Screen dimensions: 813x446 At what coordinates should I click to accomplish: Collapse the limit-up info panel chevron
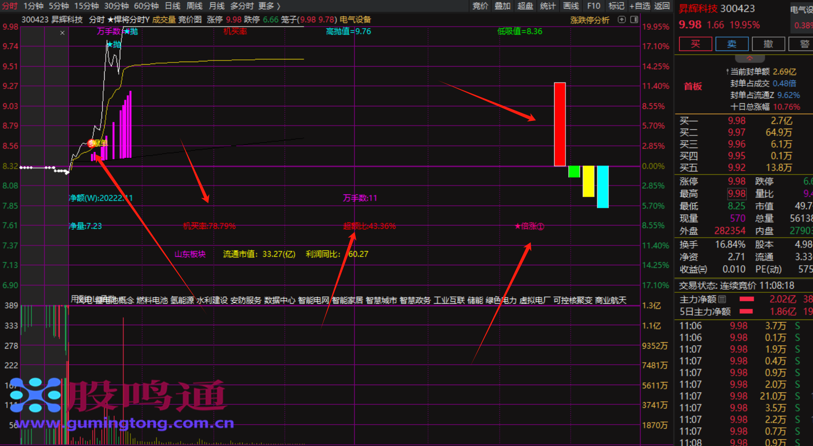pos(749,58)
